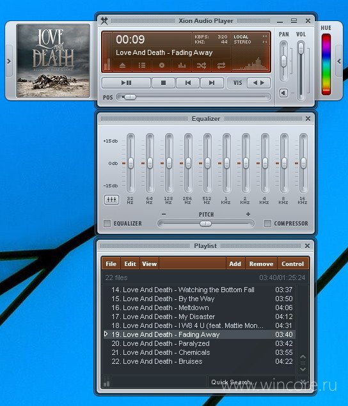Screen dimensions: 348x406
Task: Mute audio with the speaker icon
Action: click(x=283, y=93)
